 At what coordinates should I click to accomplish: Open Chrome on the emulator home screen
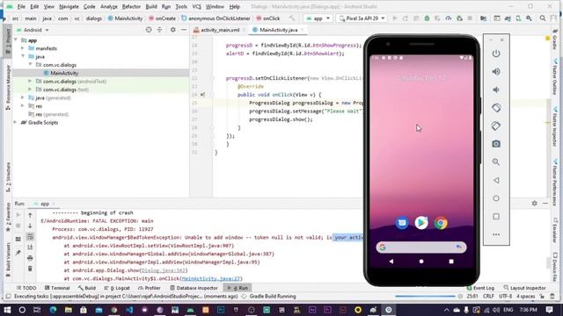(441, 223)
